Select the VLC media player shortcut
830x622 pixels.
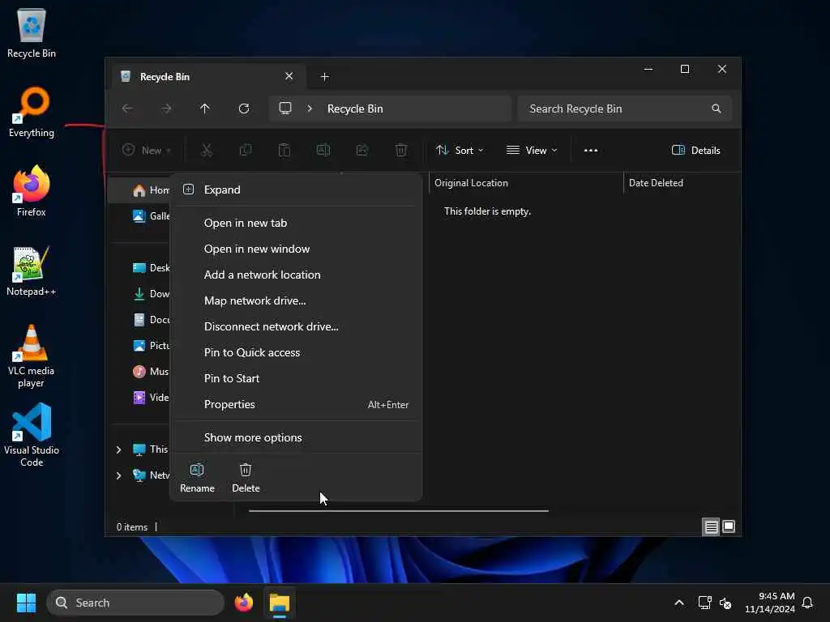click(x=32, y=356)
